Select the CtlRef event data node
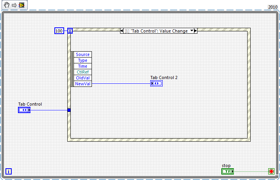This screenshot has height=180, width=280. point(83,72)
